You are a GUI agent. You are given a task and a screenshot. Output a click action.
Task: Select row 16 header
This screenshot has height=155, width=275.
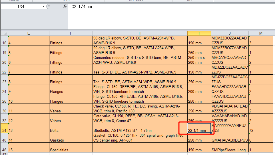[4, 41]
